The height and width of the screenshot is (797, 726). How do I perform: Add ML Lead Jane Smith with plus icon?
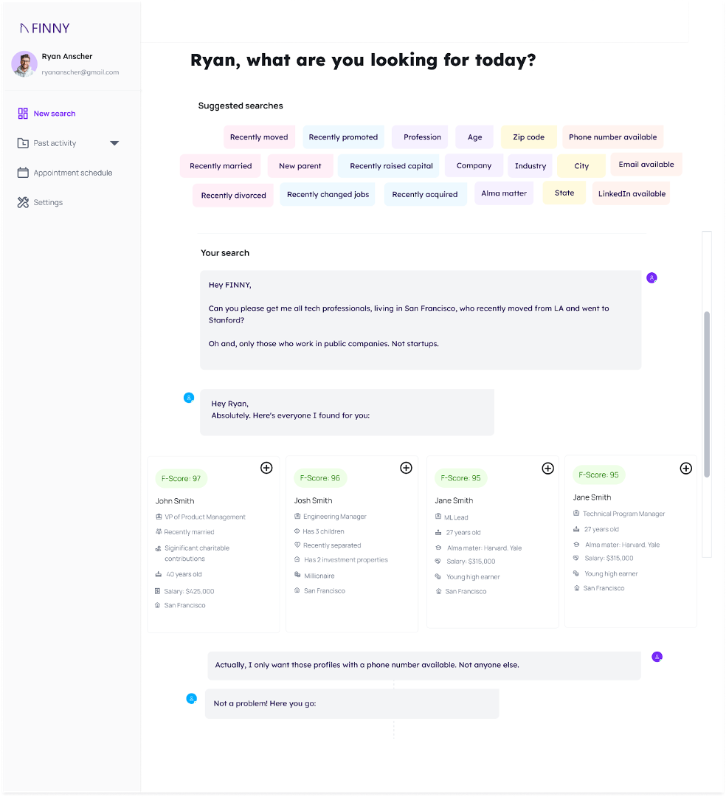coord(547,468)
